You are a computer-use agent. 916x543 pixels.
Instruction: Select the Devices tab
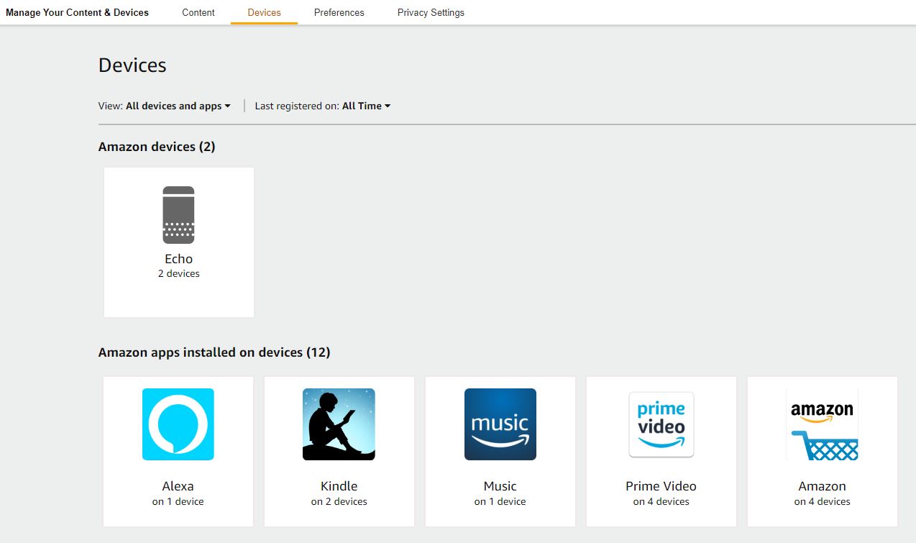tap(264, 12)
